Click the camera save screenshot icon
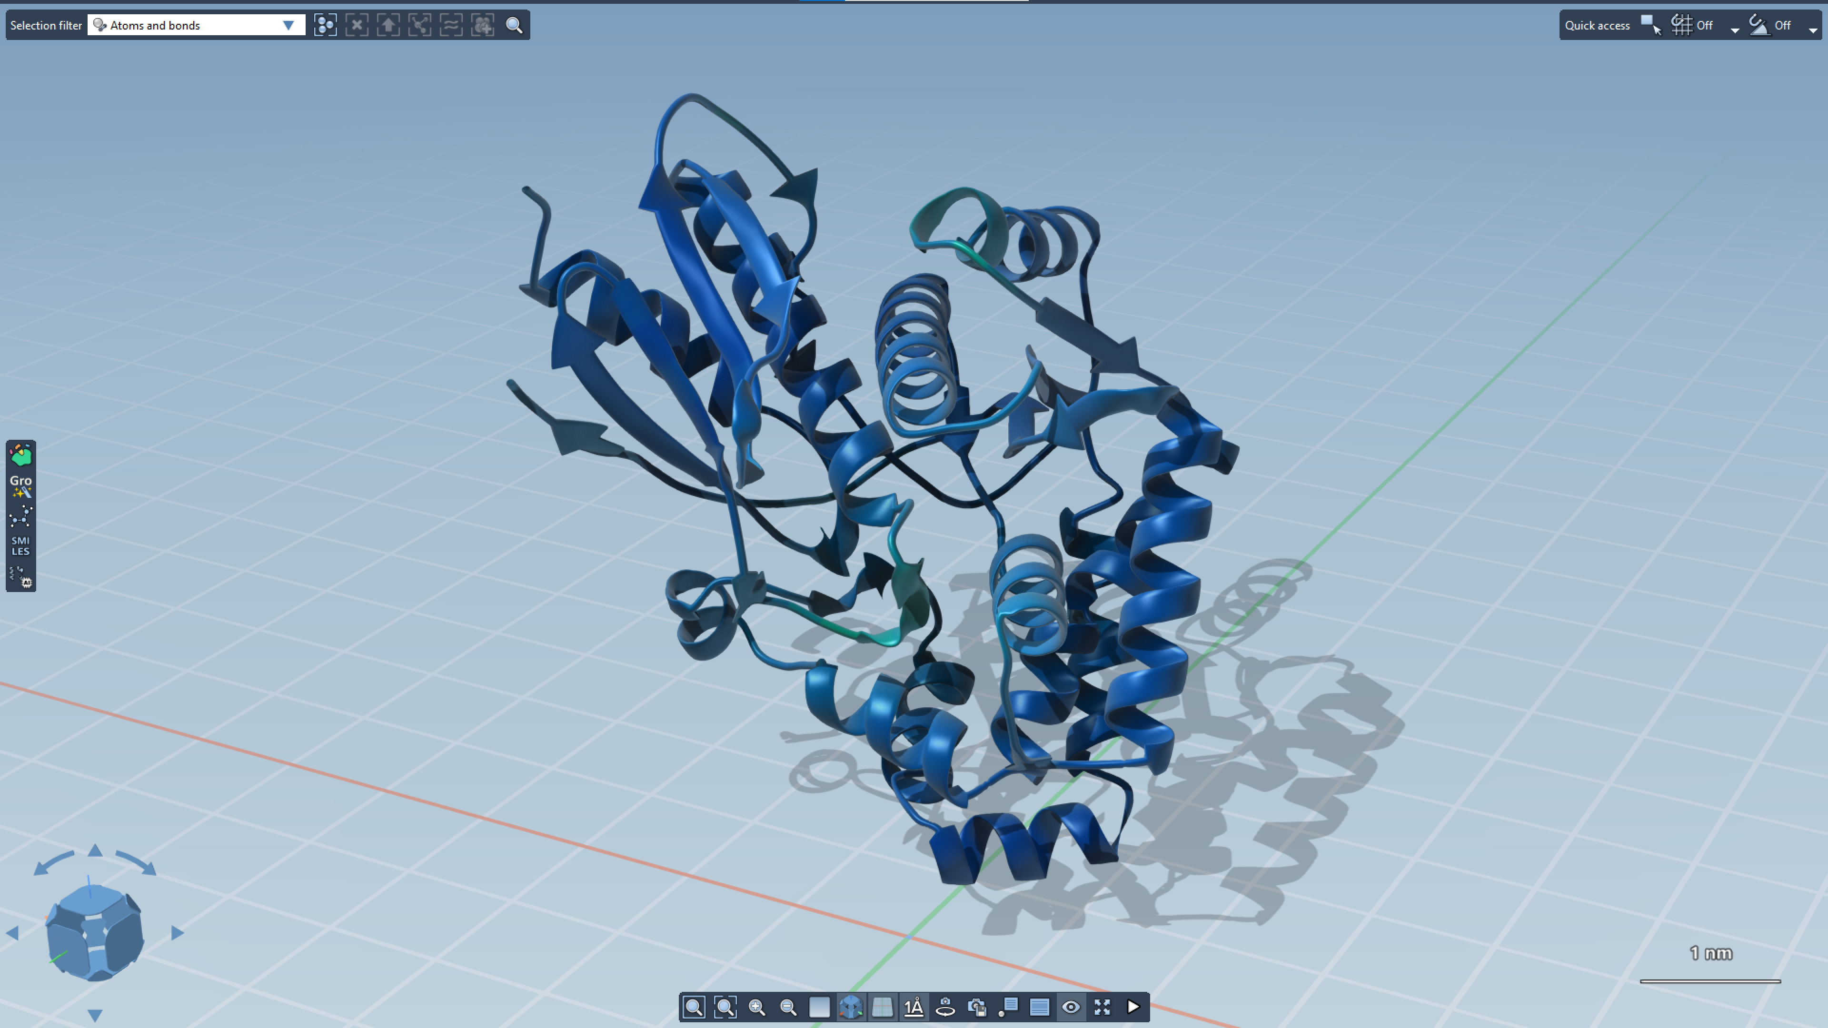Image resolution: width=1828 pixels, height=1028 pixels. (x=976, y=1007)
